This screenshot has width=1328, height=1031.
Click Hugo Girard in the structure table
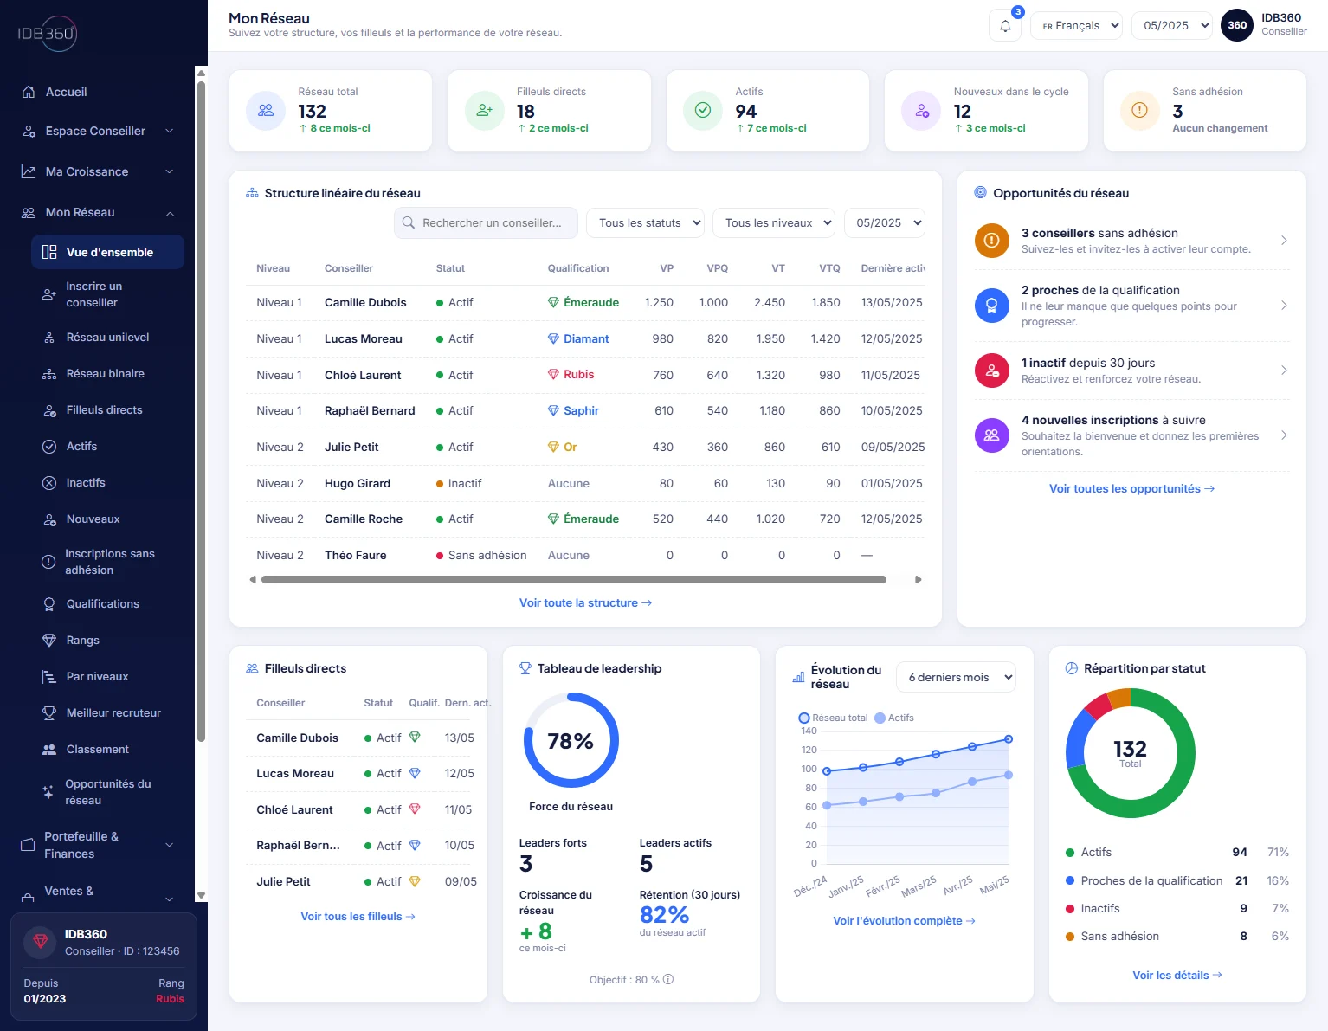tap(357, 483)
